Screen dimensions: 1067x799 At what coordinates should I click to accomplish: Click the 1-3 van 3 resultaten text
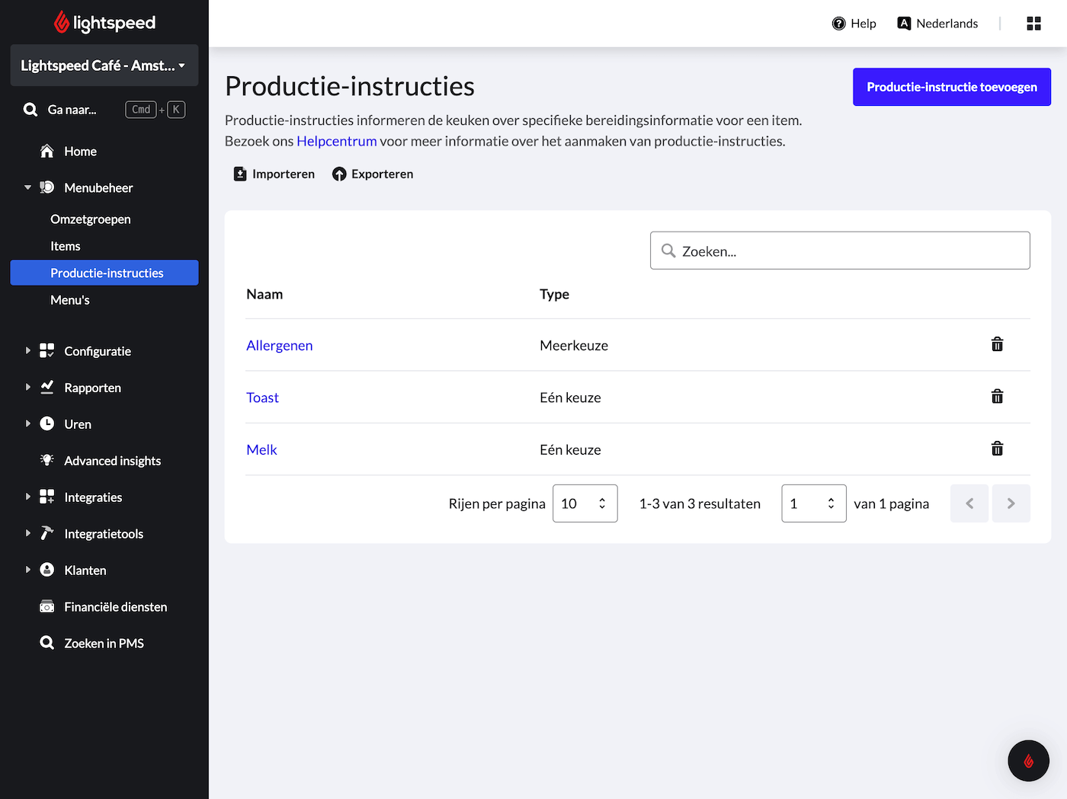(700, 503)
